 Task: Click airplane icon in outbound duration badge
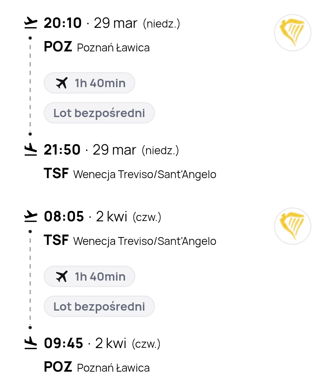coord(62,83)
